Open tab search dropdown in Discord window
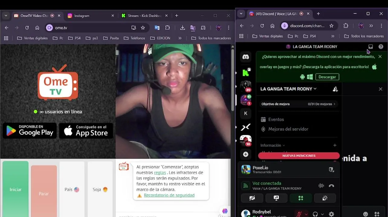388x217 pixels. click(x=241, y=14)
